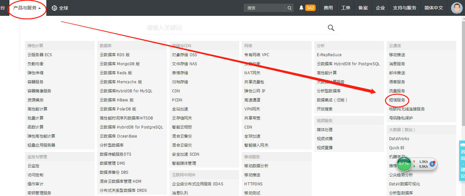Screen dimensions: 465x196
Task: Select 安全加速 SCDN
Action: [186, 154]
